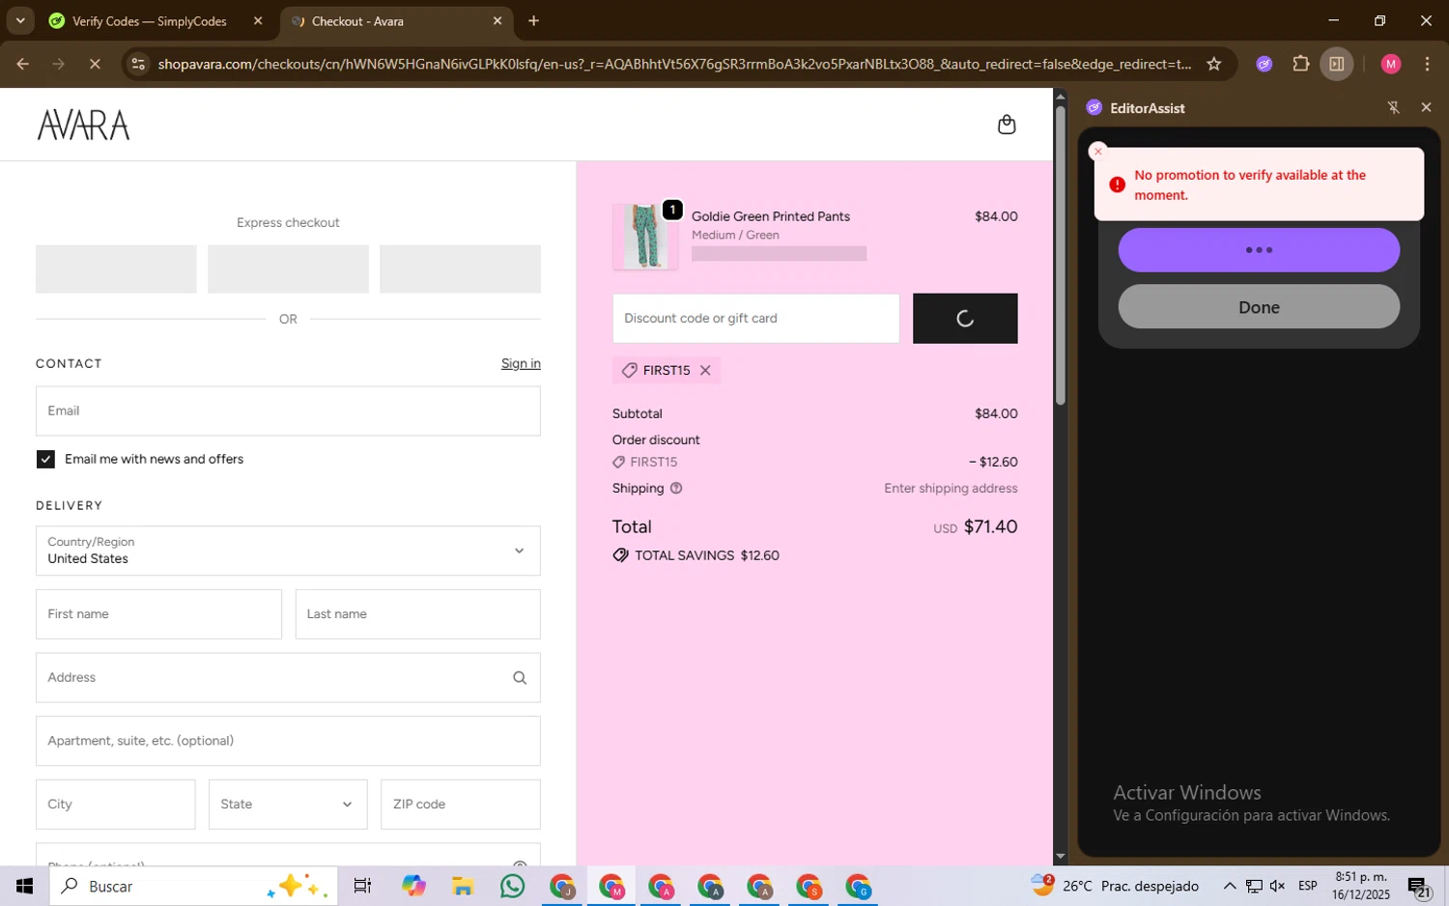Viewport: 1449px width, 906px height.
Task: Click the Apply discount loading button
Action: [x=965, y=319]
